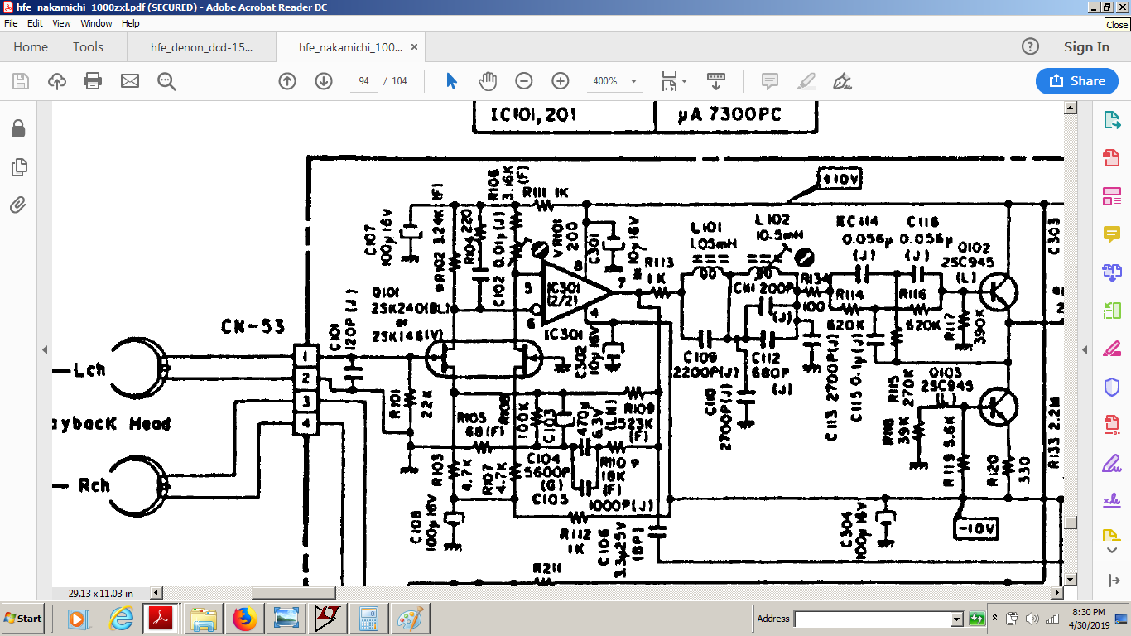This screenshot has width=1131, height=636.
Task: Print the document with the printer icon
Action: (x=93, y=81)
